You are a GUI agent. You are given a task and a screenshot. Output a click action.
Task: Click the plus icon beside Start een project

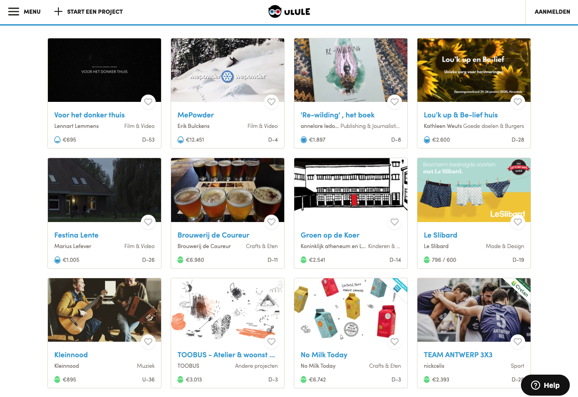[58, 11]
